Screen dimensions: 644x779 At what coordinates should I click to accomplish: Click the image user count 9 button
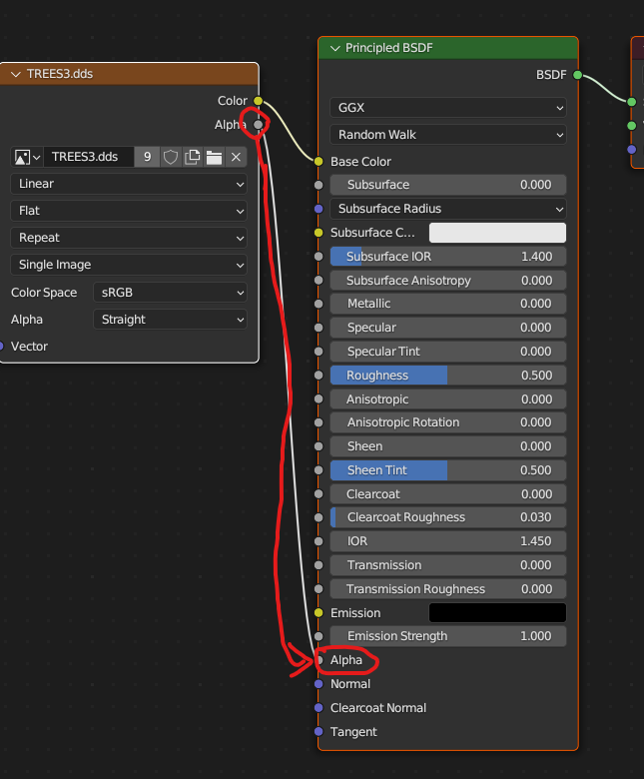(147, 157)
